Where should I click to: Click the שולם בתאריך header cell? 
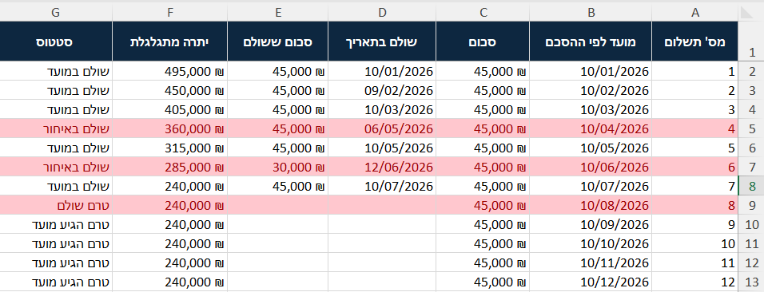(383, 41)
